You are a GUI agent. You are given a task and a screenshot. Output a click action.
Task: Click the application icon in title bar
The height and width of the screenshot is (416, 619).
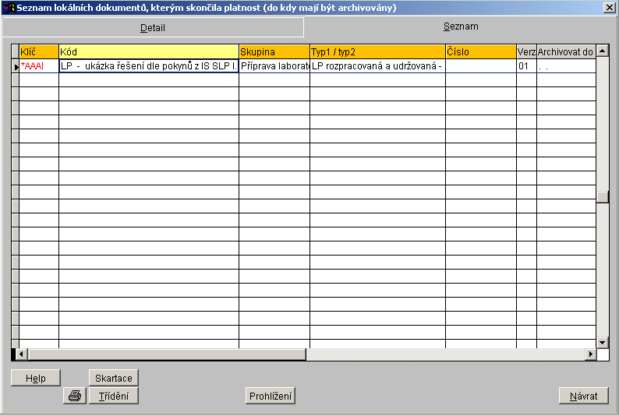pos(9,8)
